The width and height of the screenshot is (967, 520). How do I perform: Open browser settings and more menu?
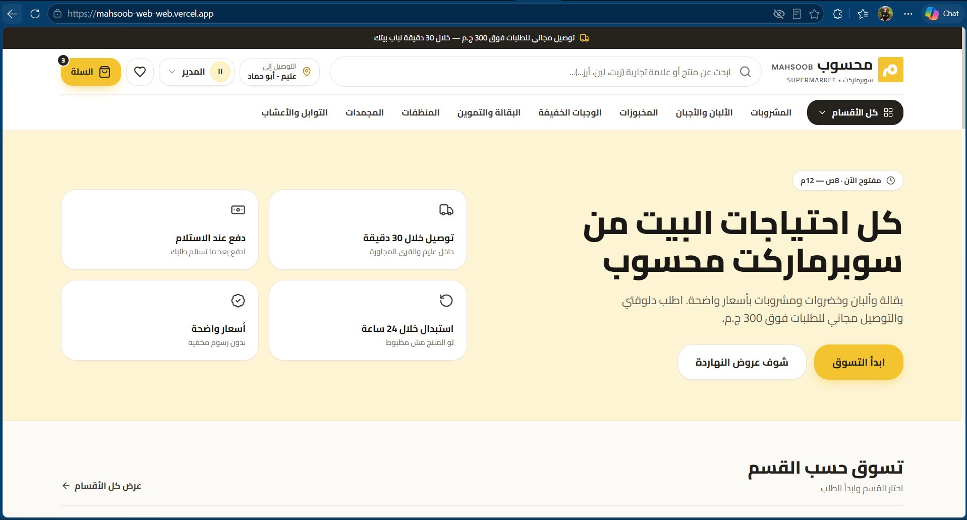coord(908,14)
